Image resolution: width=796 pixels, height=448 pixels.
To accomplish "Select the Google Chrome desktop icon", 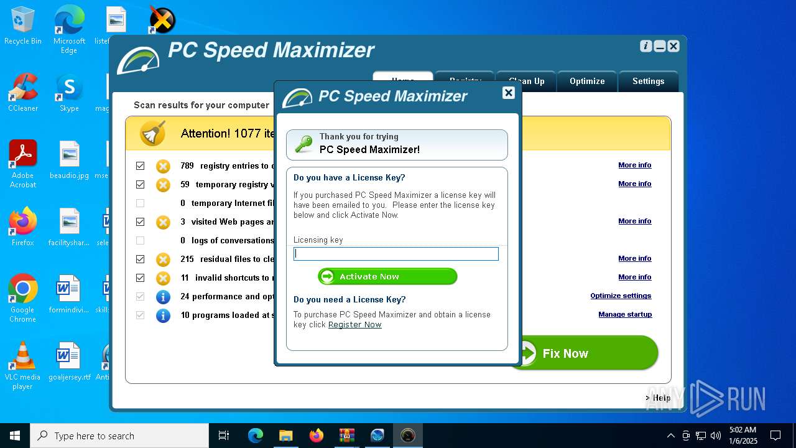I will (x=23, y=299).
